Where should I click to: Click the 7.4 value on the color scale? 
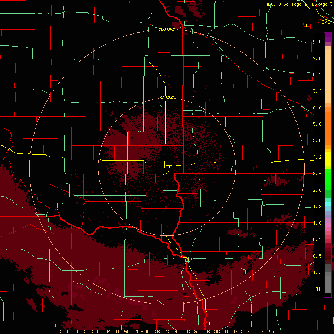click(x=317, y=91)
